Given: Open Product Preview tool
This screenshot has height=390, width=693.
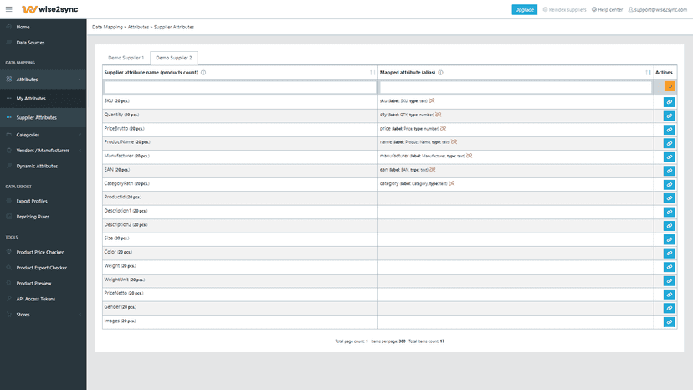Looking at the screenshot, I should coord(33,284).
